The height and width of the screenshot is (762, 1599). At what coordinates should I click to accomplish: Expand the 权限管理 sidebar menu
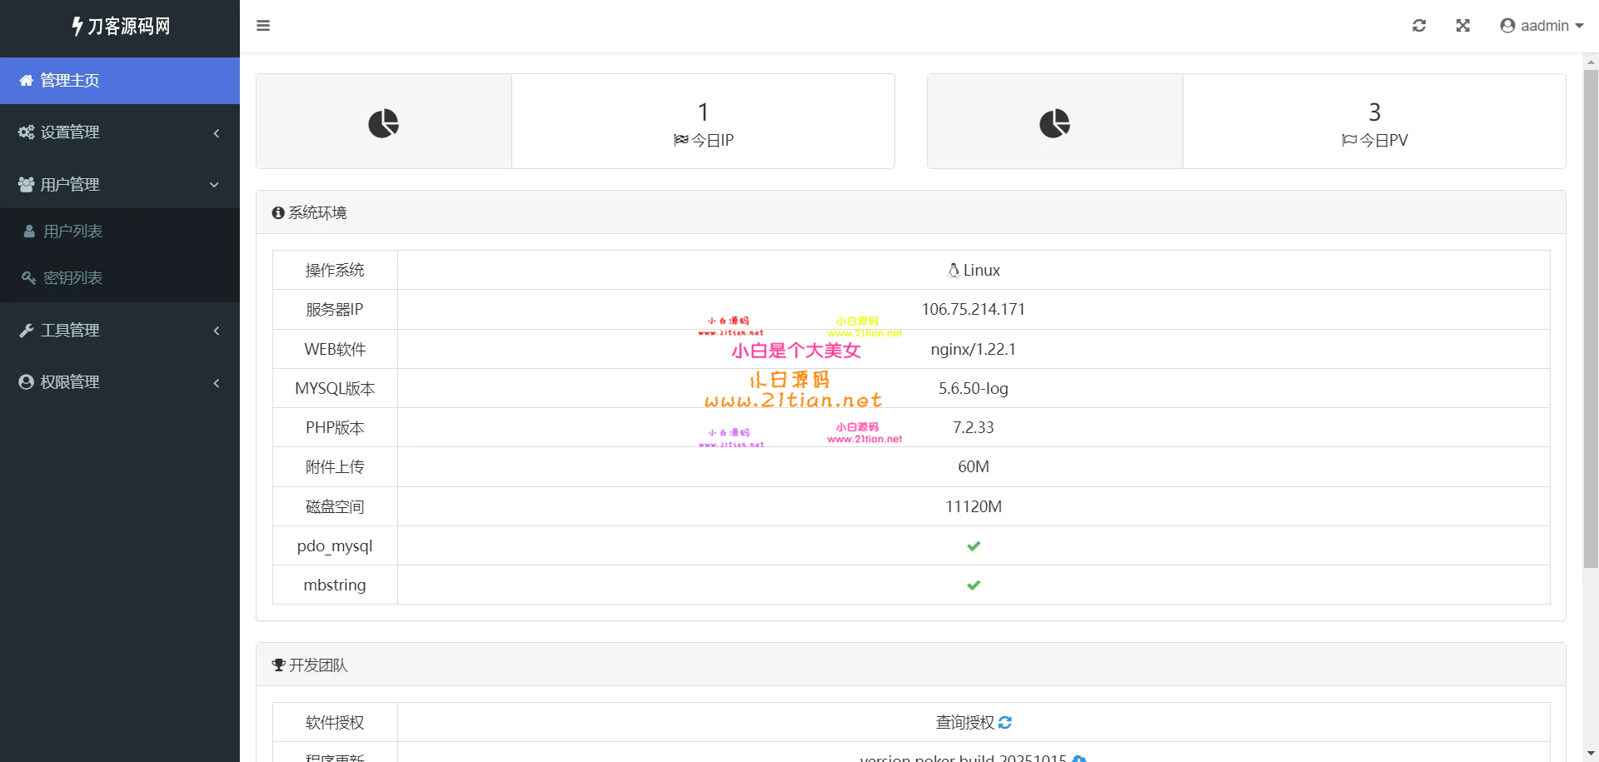point(120,382)
